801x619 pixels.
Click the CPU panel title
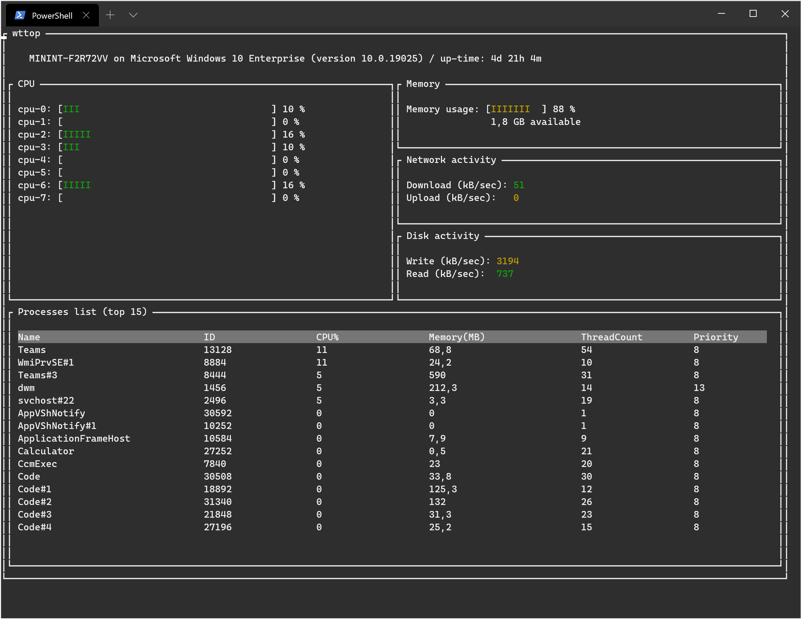pos(26,84)
